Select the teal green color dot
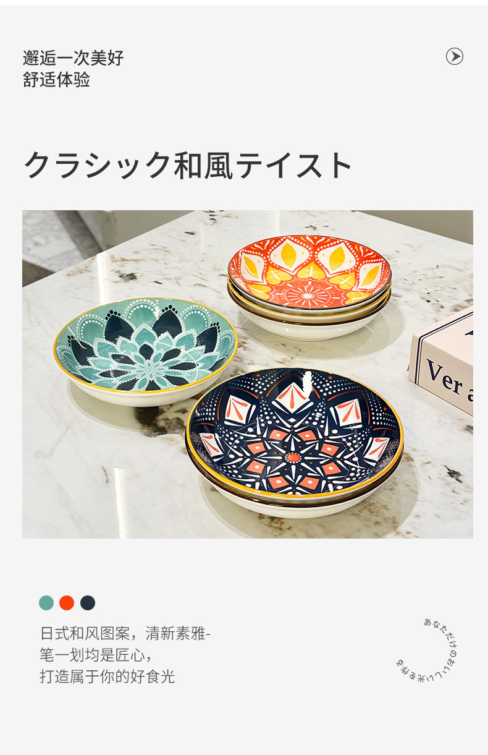This screenshot has width=488, height=755. pyautogui.click(x=46, y=603)
